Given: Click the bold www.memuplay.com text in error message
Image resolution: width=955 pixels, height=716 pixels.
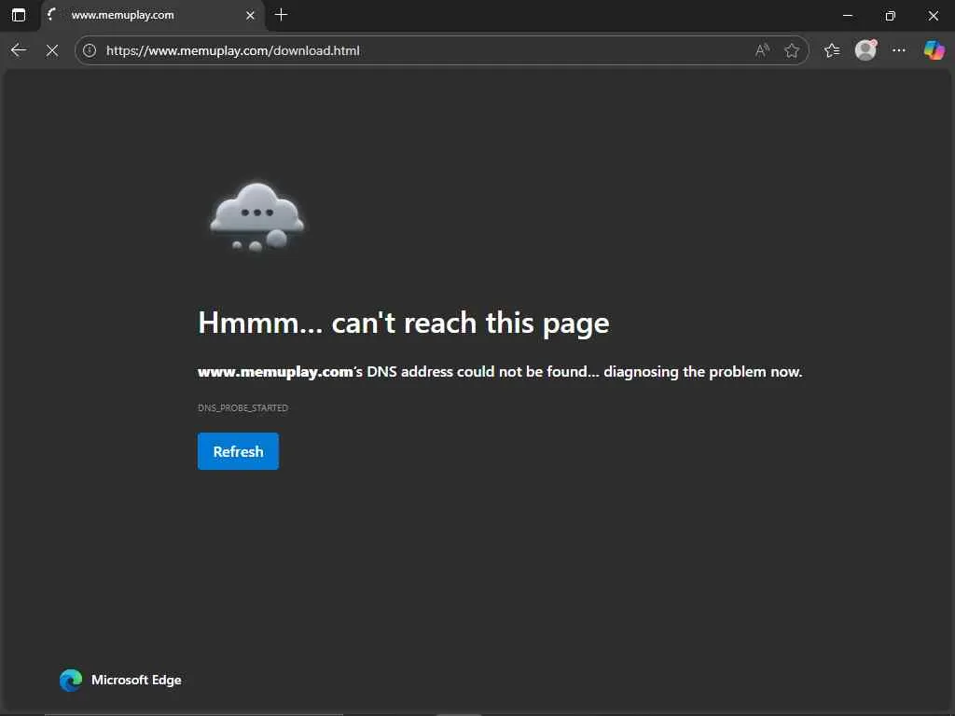Looking at the screenshot, I should pyautogui.click(x=275, y=372).
